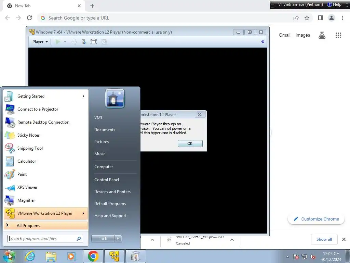350x263 pixels.
Task: Click the green power on play icon in VMware
Action: [x=57, y=41]
